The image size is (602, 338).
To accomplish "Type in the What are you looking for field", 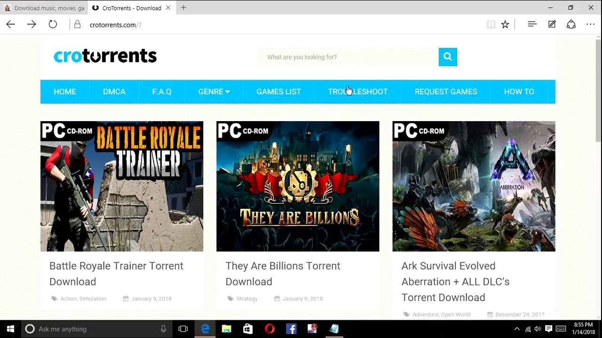I will 349,57.
